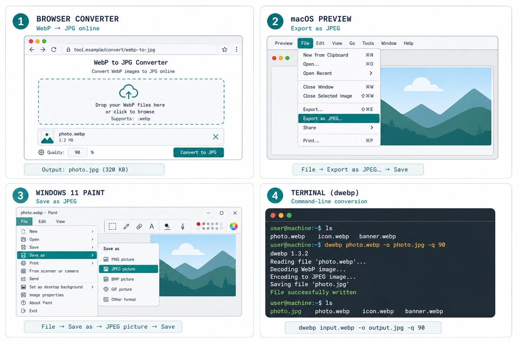
Task: Click the tool.example address bar
Action: tap(140, 50)
